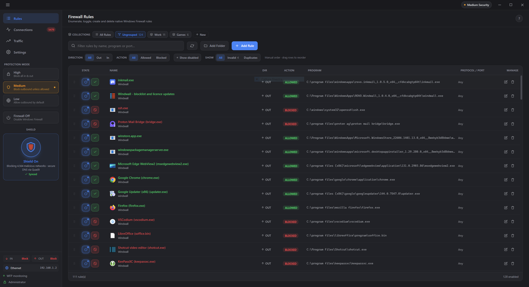Image resolution: width=529 pixels, height=287 pixels.
Task: Select Firewall Off mode
Action: [31, 118]
